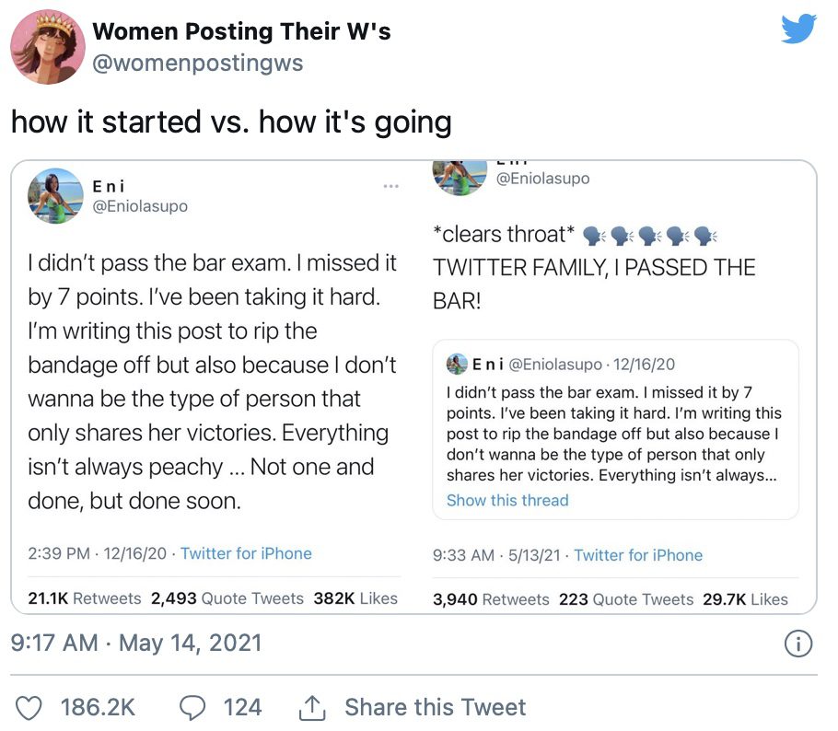Click Eni's avatar in right tweet

[x=460, y=178]
